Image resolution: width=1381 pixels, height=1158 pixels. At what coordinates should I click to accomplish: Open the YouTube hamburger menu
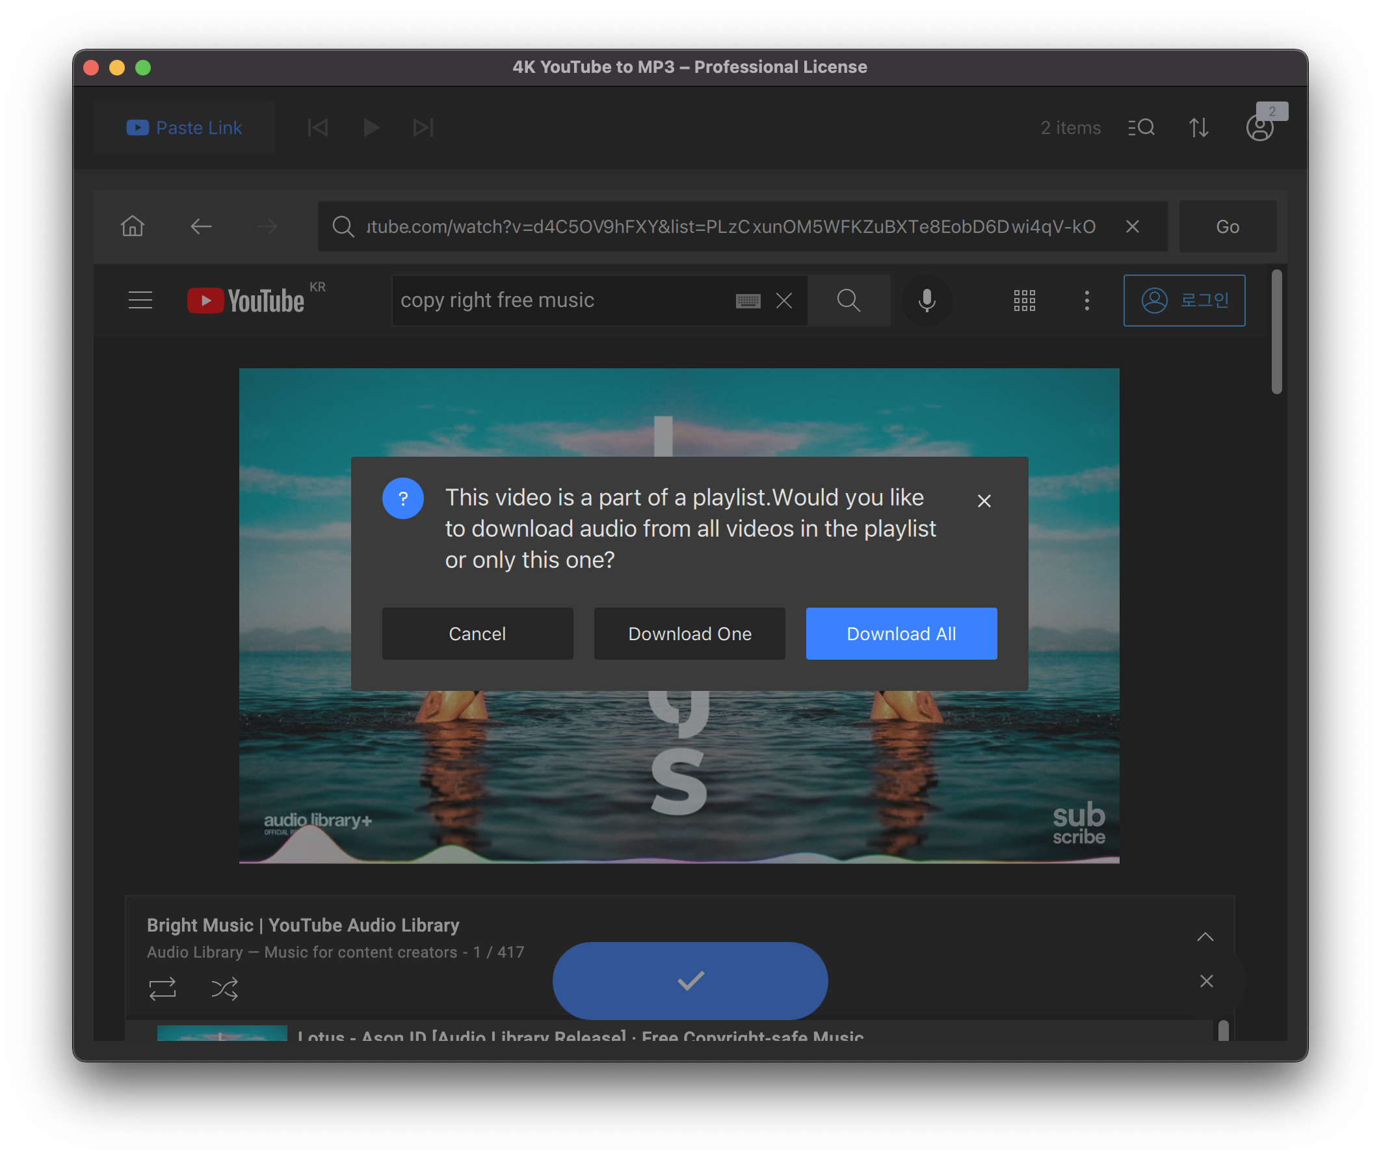pyautogui.click(x=140, y=300)
